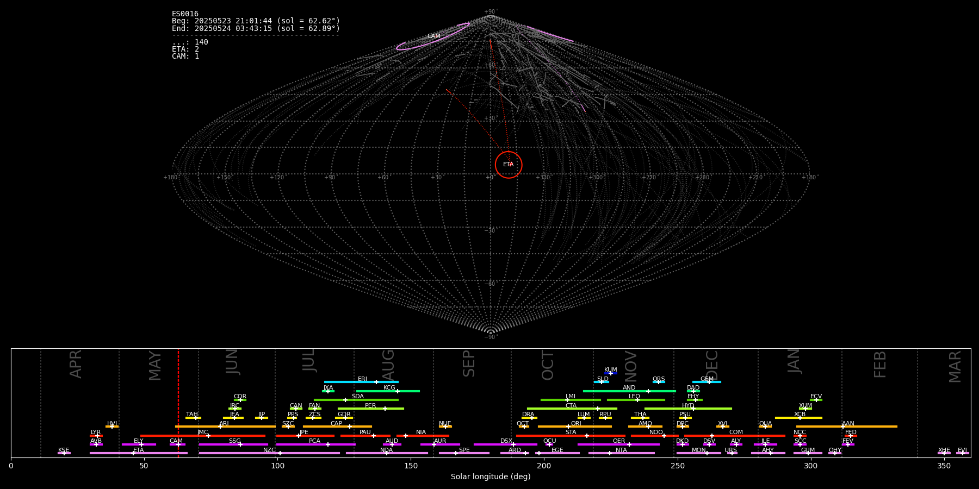Select the AND shower label
The height and width of the screenshot is (489, 979).
point(629,387)
